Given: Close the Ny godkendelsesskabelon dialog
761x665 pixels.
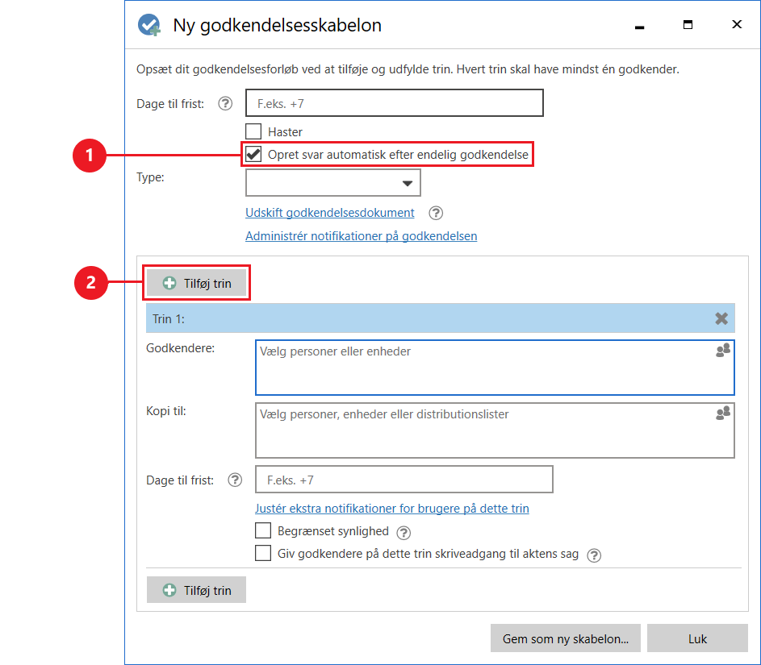Looking at the screenshot, I should [x=737, y=24].
